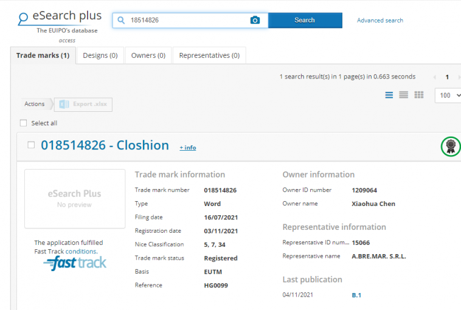The image size is (461, 310).
Task: Check the box beside 018514826 - Closhion
Action: (32, 145)
